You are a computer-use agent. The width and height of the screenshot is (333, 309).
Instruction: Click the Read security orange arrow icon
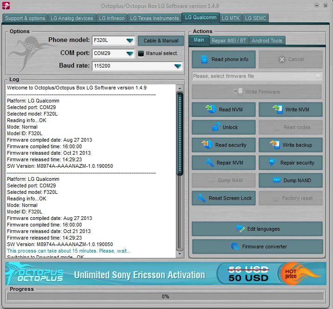[207, 144]
